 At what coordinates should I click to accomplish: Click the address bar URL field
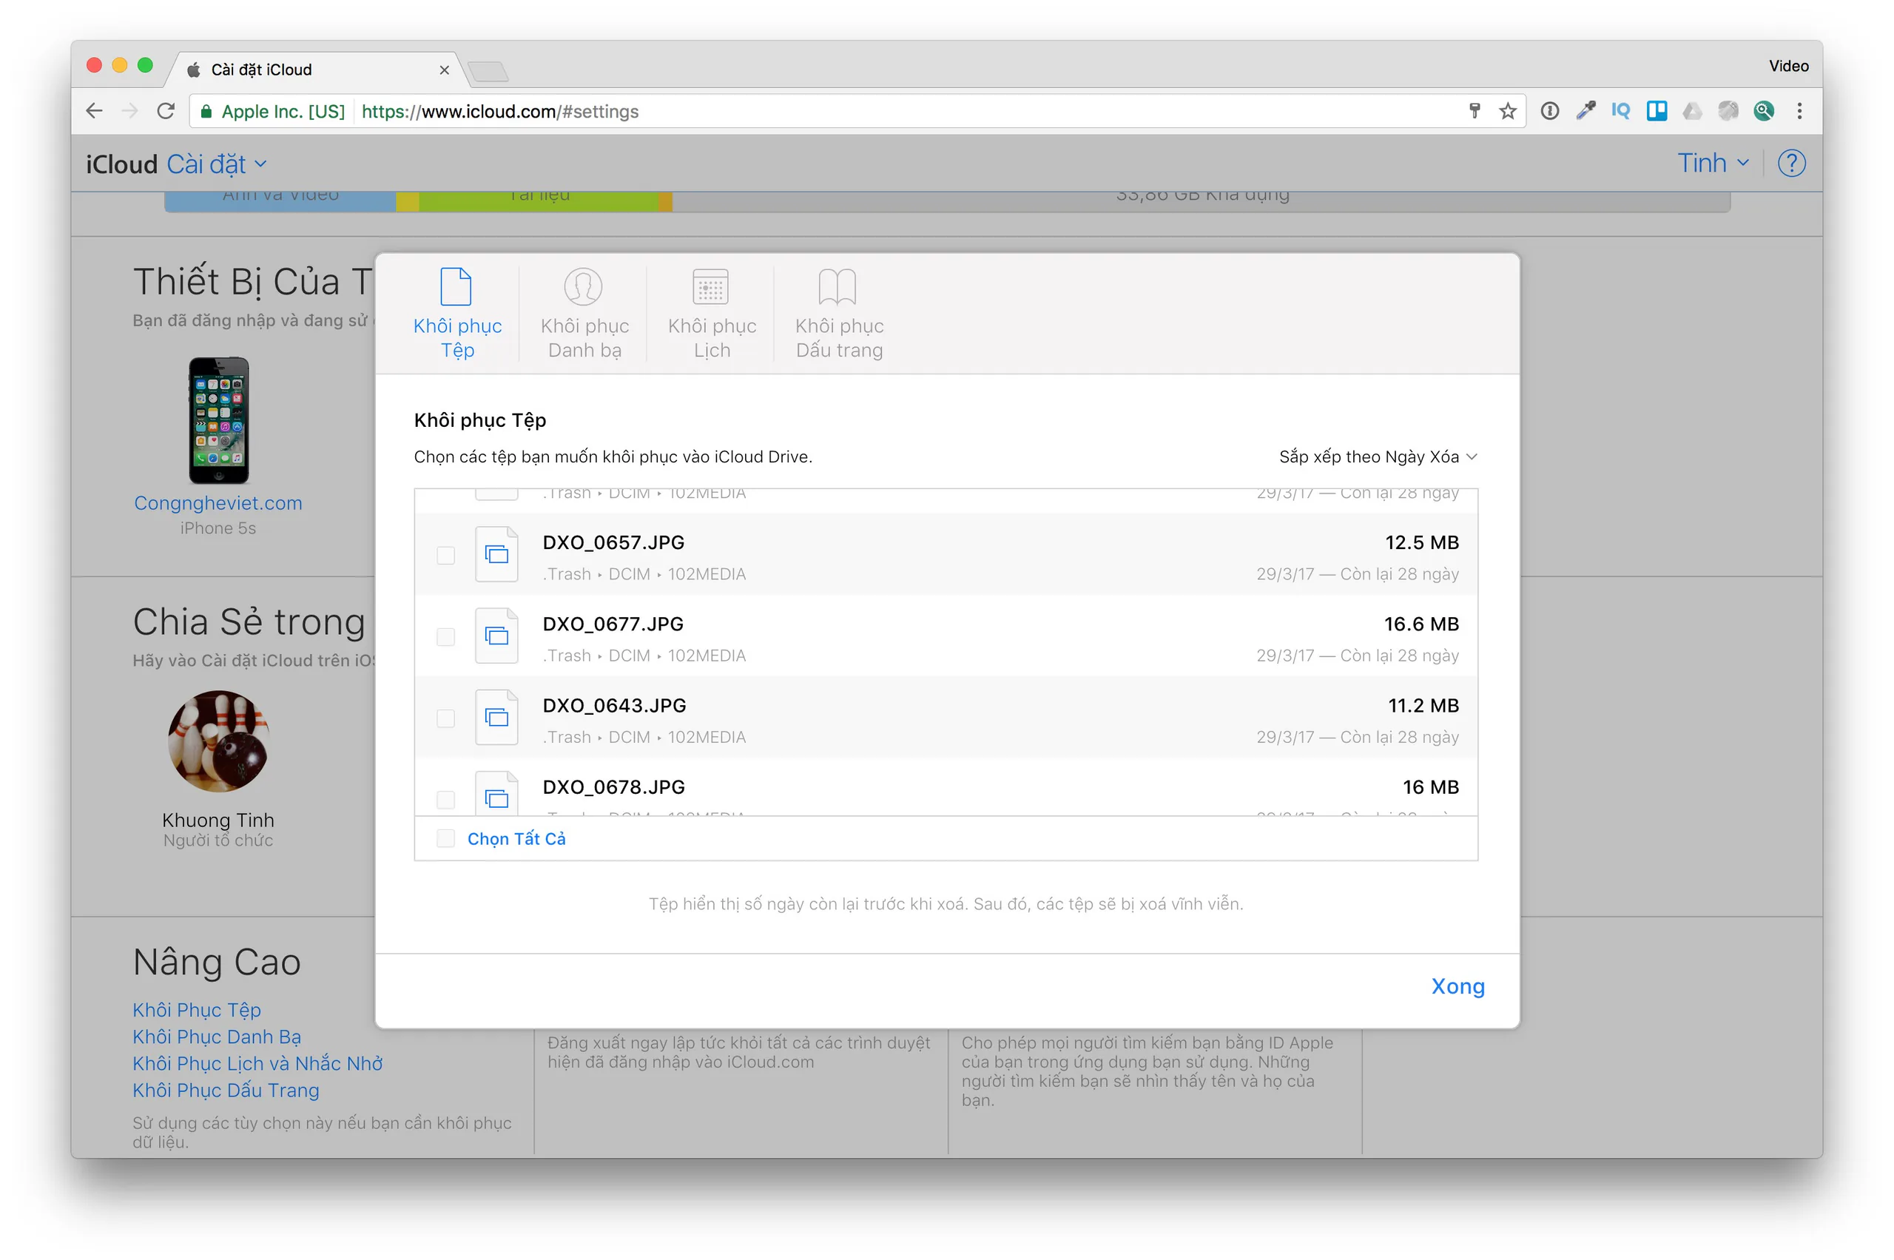coord(857,111)
